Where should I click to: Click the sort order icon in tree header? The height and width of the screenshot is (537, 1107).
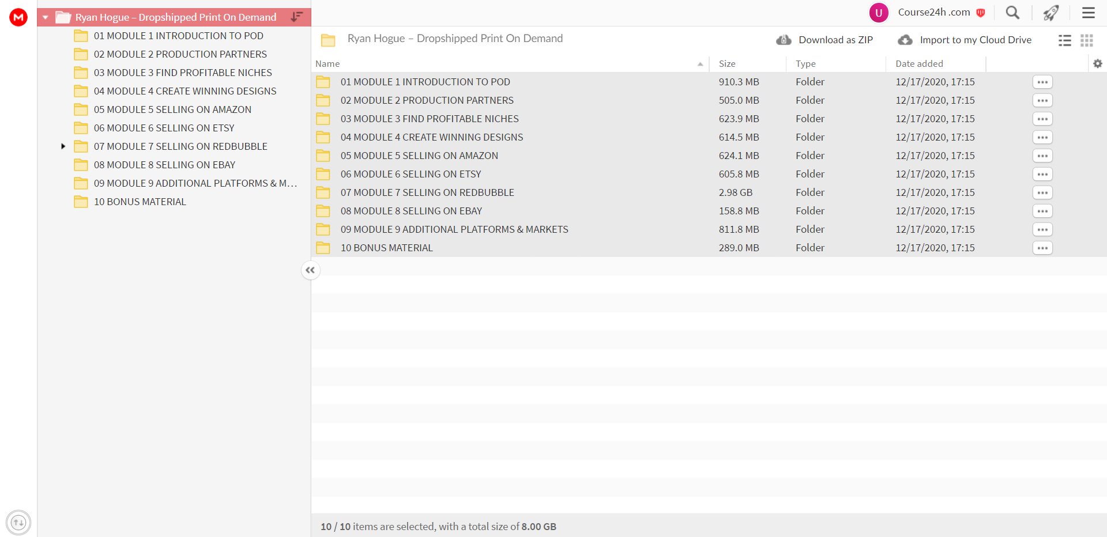(296, 17)
